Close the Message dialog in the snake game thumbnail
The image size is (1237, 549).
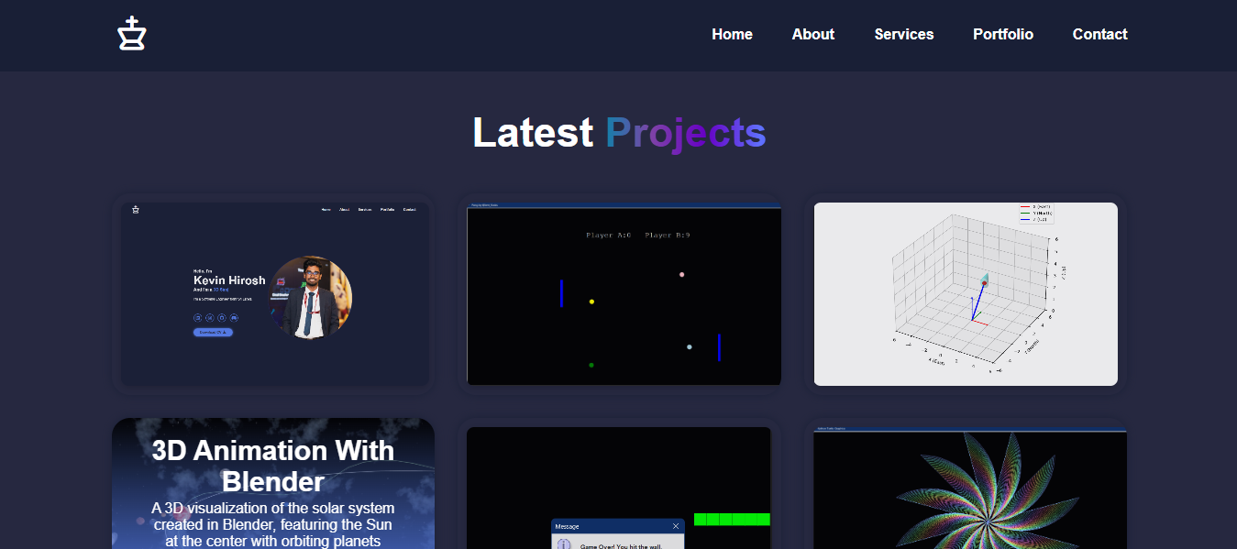676,527
